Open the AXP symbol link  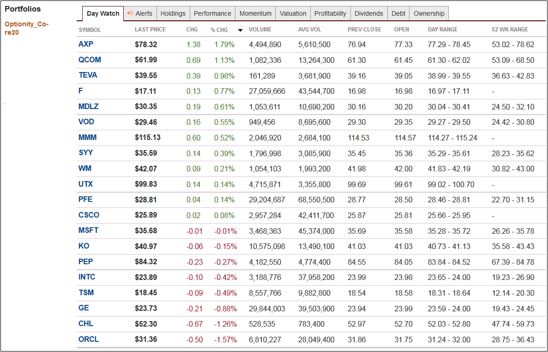(85, 44)
